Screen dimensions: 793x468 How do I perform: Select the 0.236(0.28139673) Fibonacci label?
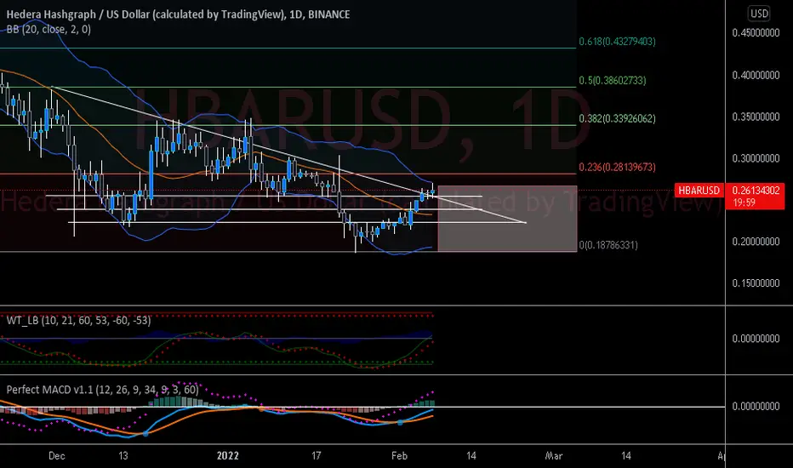point(617,167)
